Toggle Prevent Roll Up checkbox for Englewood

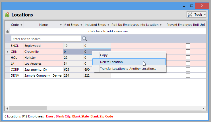[x=188, y=46]
